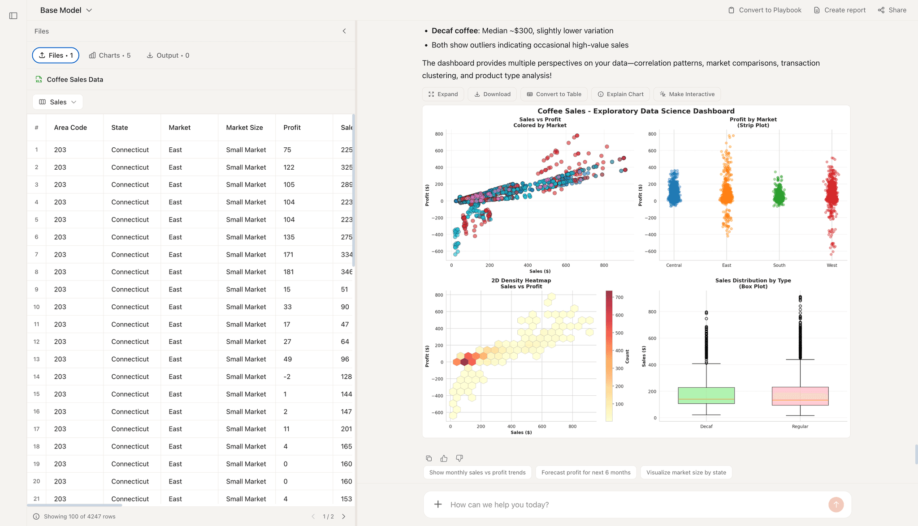Select the XLS icon beside Coffee Sales Data
Image resolution: width=918 pixels, height=526 pixels.
(x=39, y=79)
